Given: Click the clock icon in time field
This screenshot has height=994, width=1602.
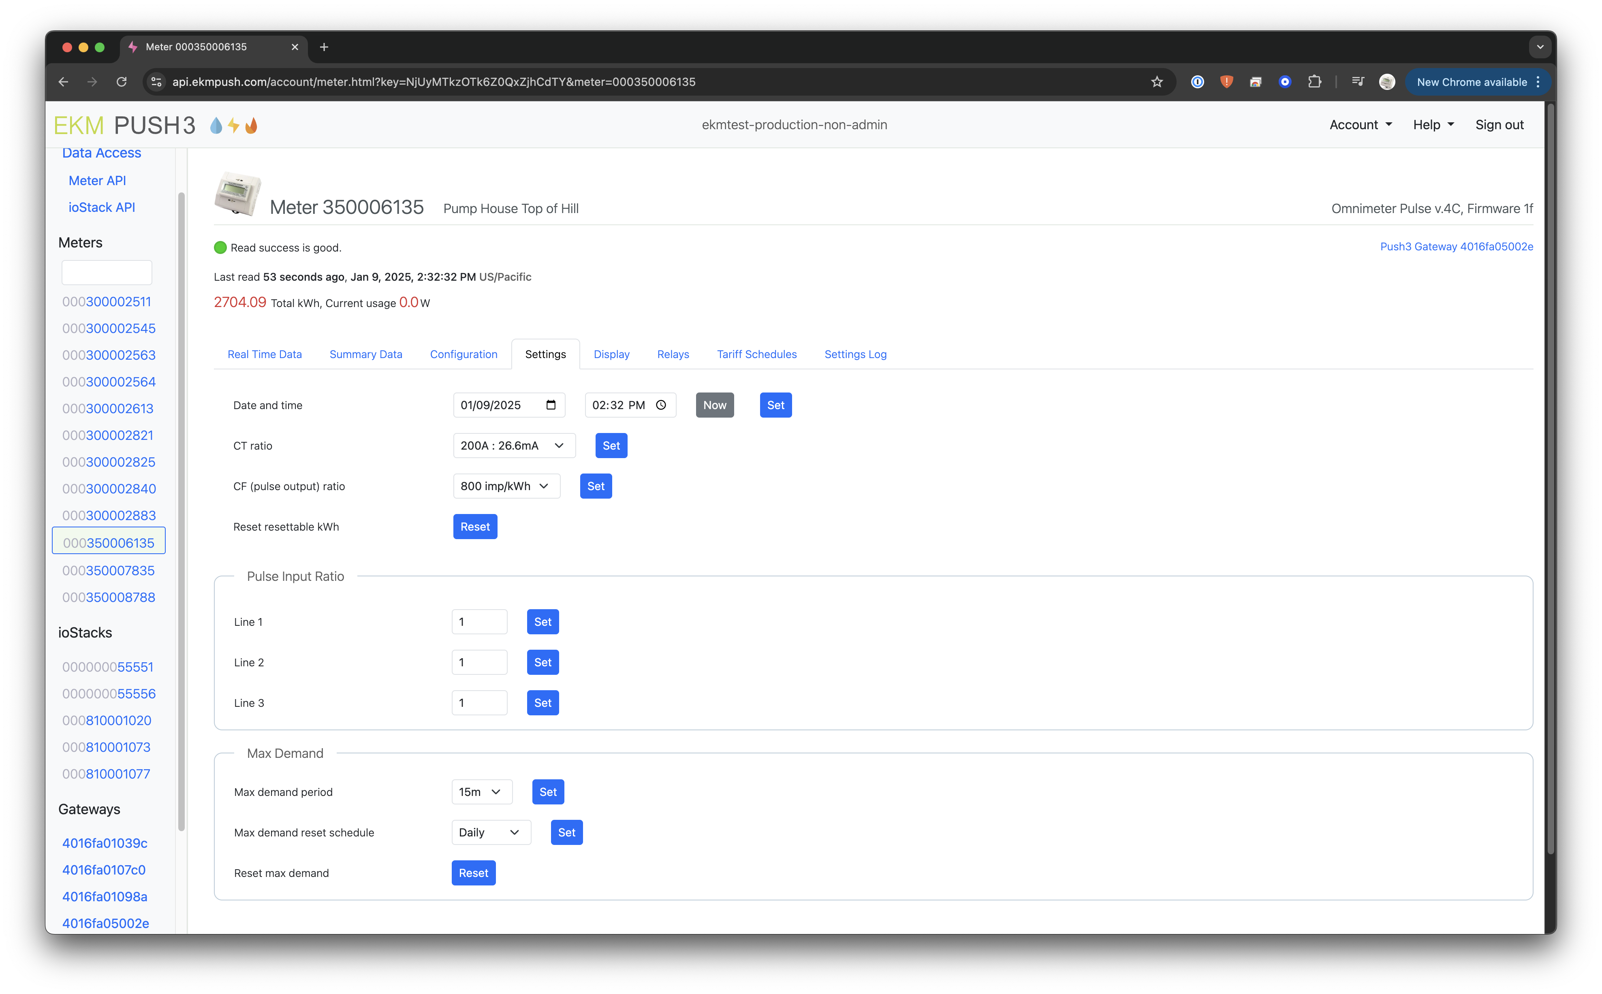Looking at the screenshot, I should point(661,405).
